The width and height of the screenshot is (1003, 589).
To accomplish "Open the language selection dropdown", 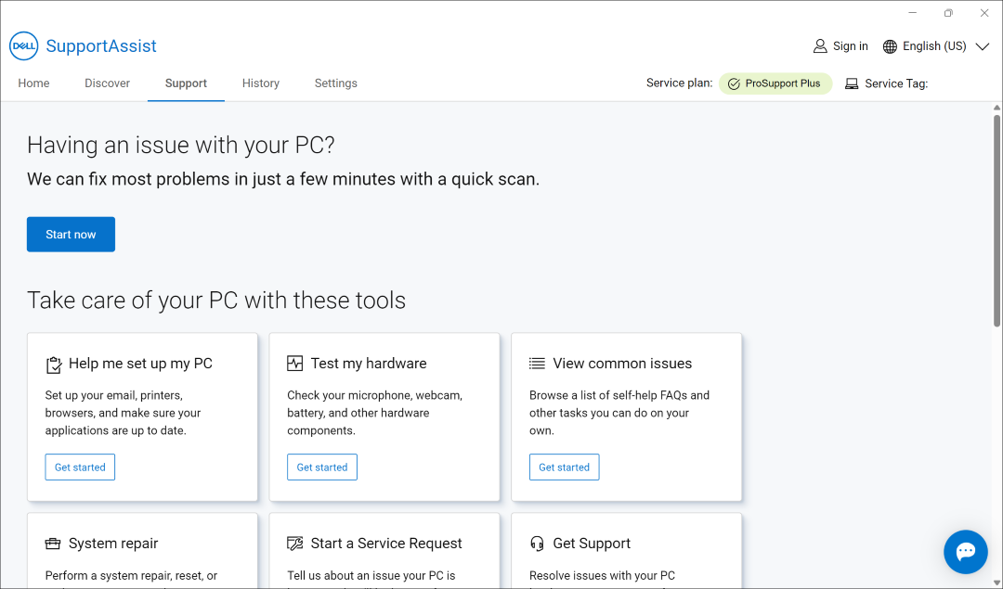I will [x=932, y=45].
